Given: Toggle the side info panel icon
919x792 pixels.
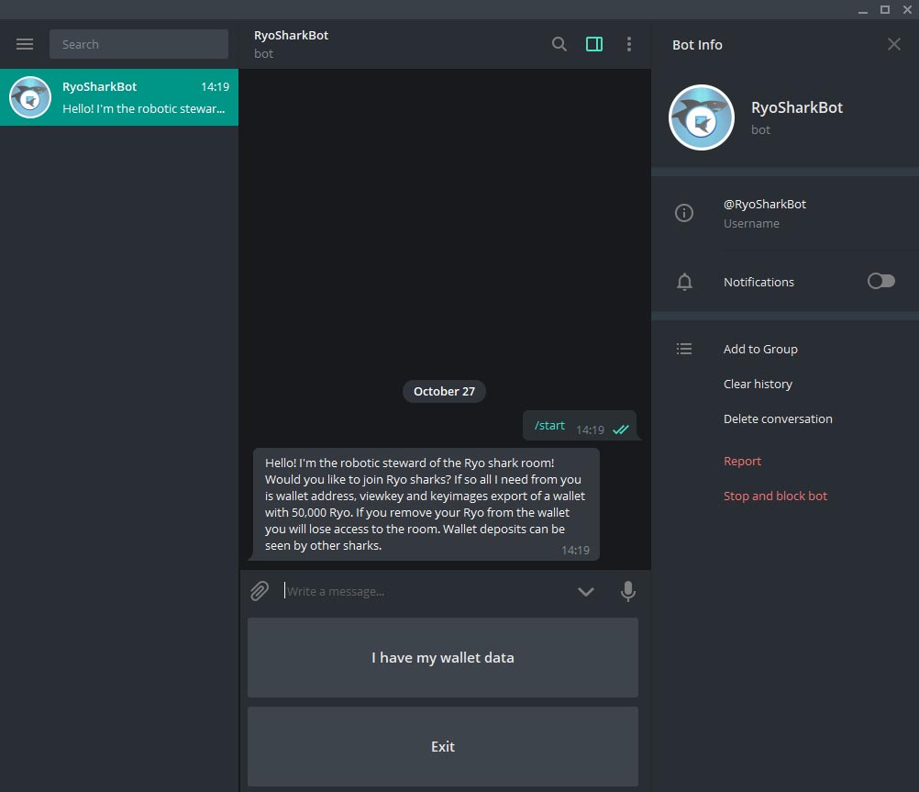Looking at the screenshot, I should pos(594,44).
